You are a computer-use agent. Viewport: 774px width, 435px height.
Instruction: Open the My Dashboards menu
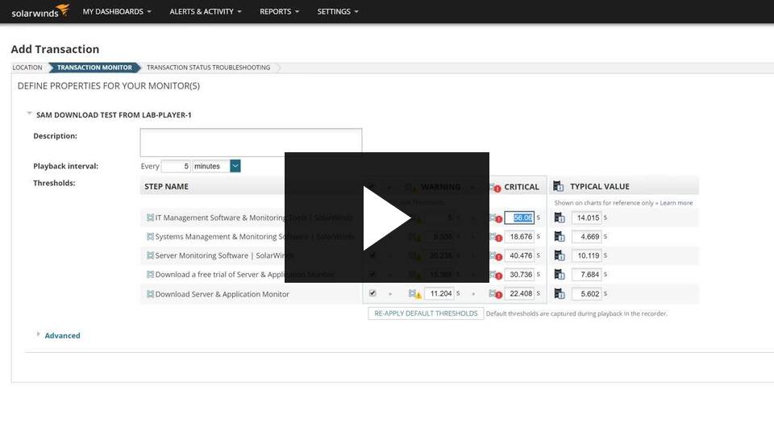click(x=117, y=11)
